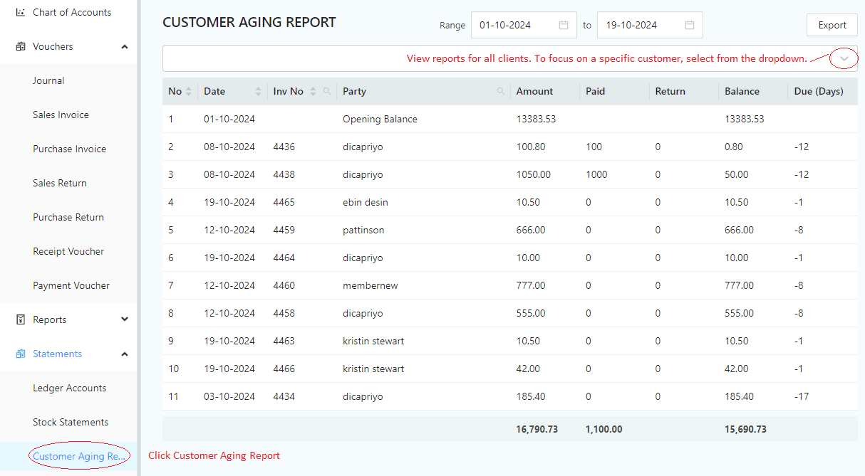Click amount 1050.00 in row 3
865x476 pixels.
point(534,174)
